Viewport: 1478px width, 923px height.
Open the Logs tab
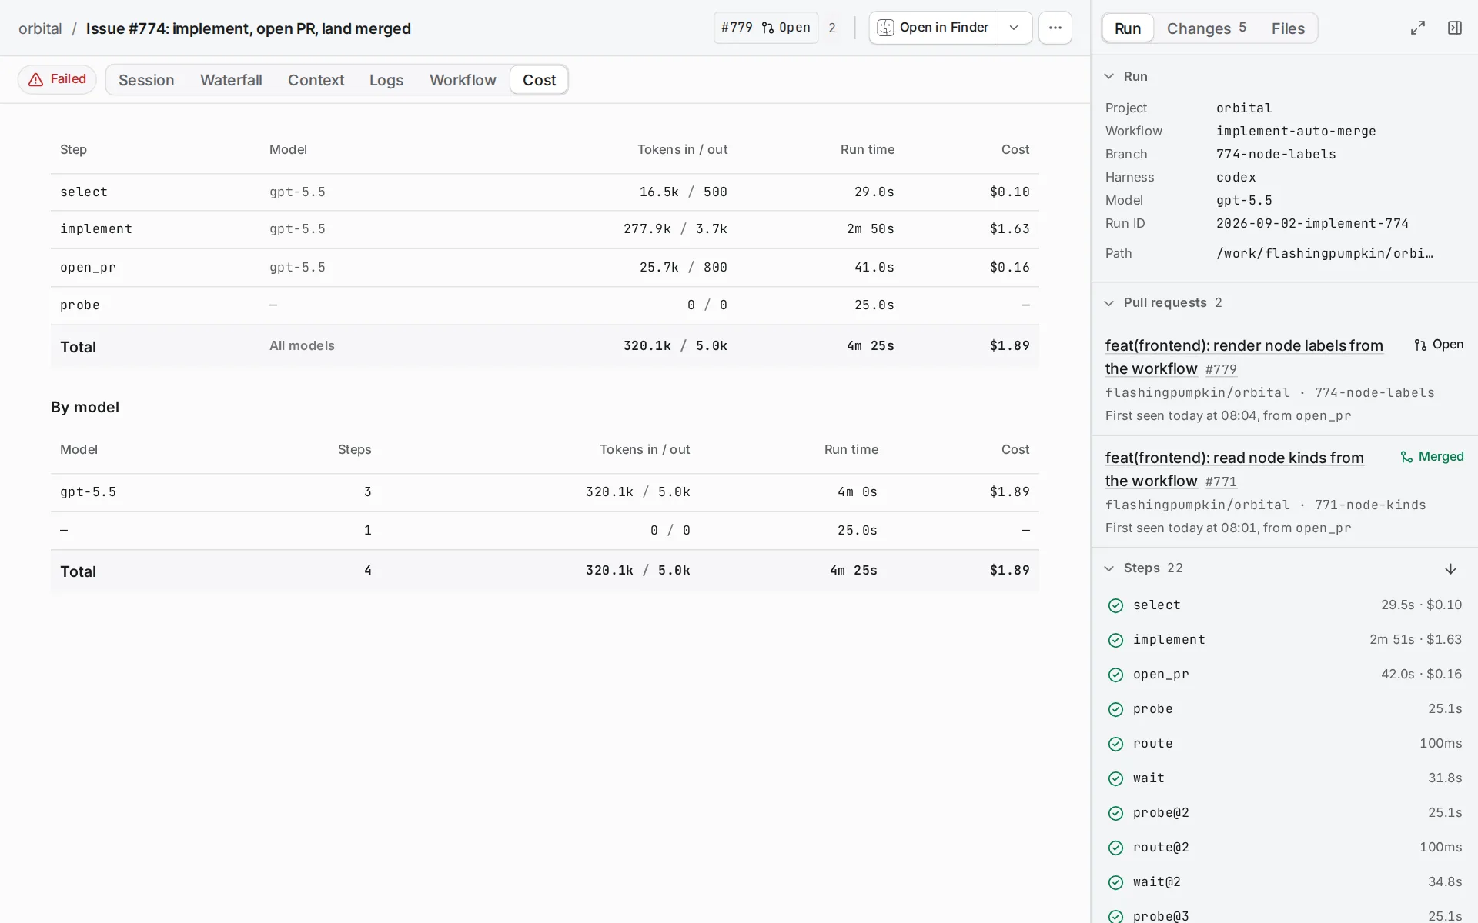pos(386,80)
